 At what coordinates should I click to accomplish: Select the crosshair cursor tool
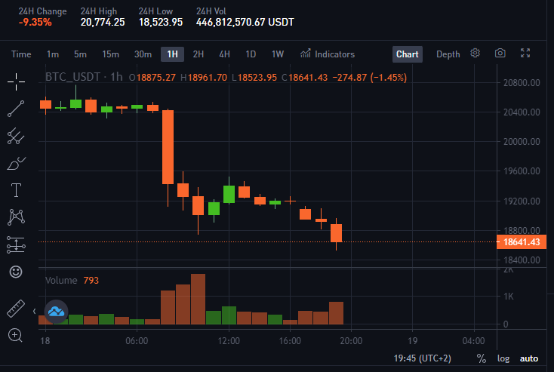[17, 82]
